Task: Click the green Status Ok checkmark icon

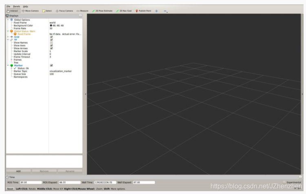Action: 15,68
